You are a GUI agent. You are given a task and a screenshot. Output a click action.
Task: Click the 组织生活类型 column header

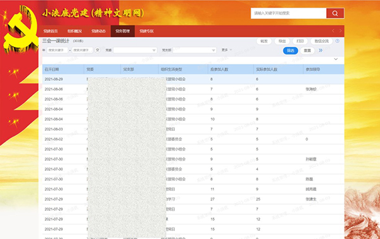pos(183,70)
